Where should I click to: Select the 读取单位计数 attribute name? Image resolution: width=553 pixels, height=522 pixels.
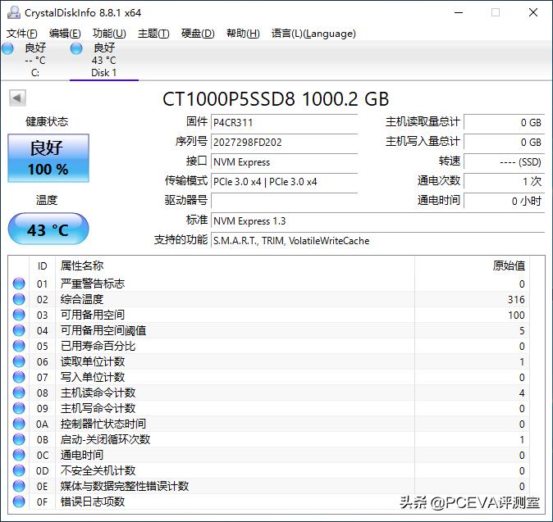click(93, 361)
